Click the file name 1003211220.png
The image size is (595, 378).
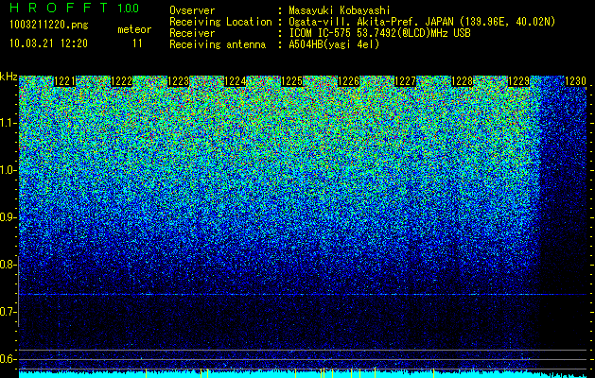[49, 25]
